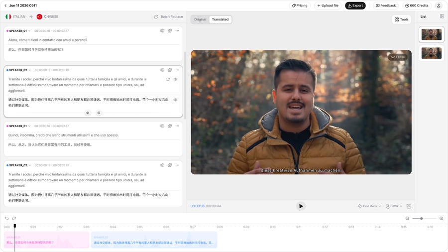Switch to the Translated video tab
The image size is (448, 252).
pyautogui.click(x=221, y=19)
